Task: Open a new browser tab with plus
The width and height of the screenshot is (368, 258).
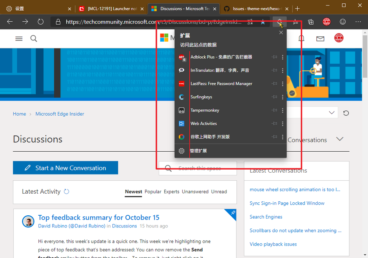Action: coord(297,9)
